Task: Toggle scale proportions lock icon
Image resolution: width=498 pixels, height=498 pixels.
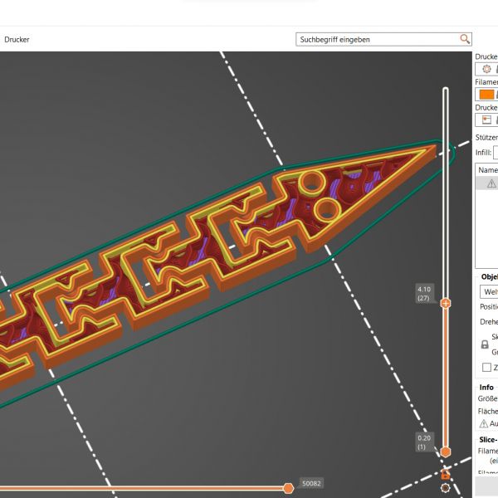Action: click(x=485, y=344)
